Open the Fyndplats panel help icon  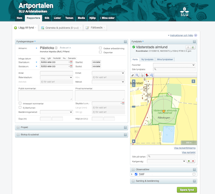pyautogui.click(x=194, y=41)
